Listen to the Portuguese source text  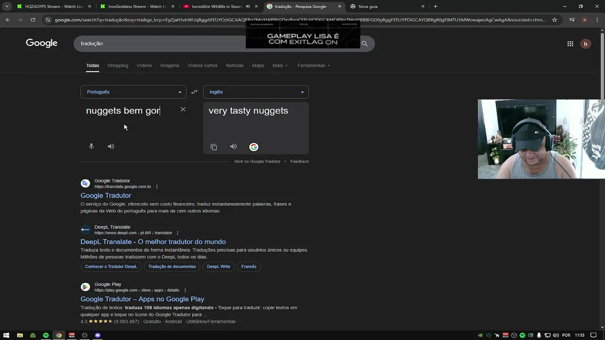pos(111,146)
